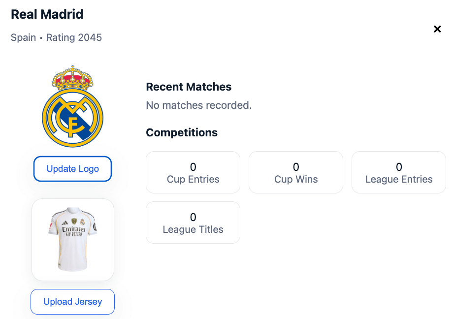Click the zero count above Cup Wins
454x319 pixels.
point(296,167)
